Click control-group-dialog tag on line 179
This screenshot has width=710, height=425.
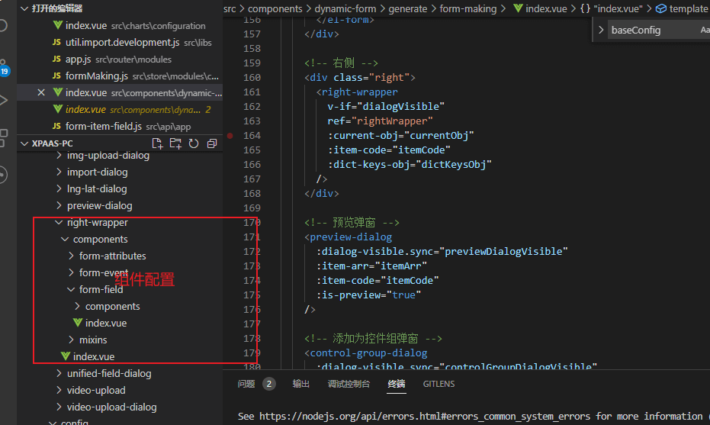368,353
